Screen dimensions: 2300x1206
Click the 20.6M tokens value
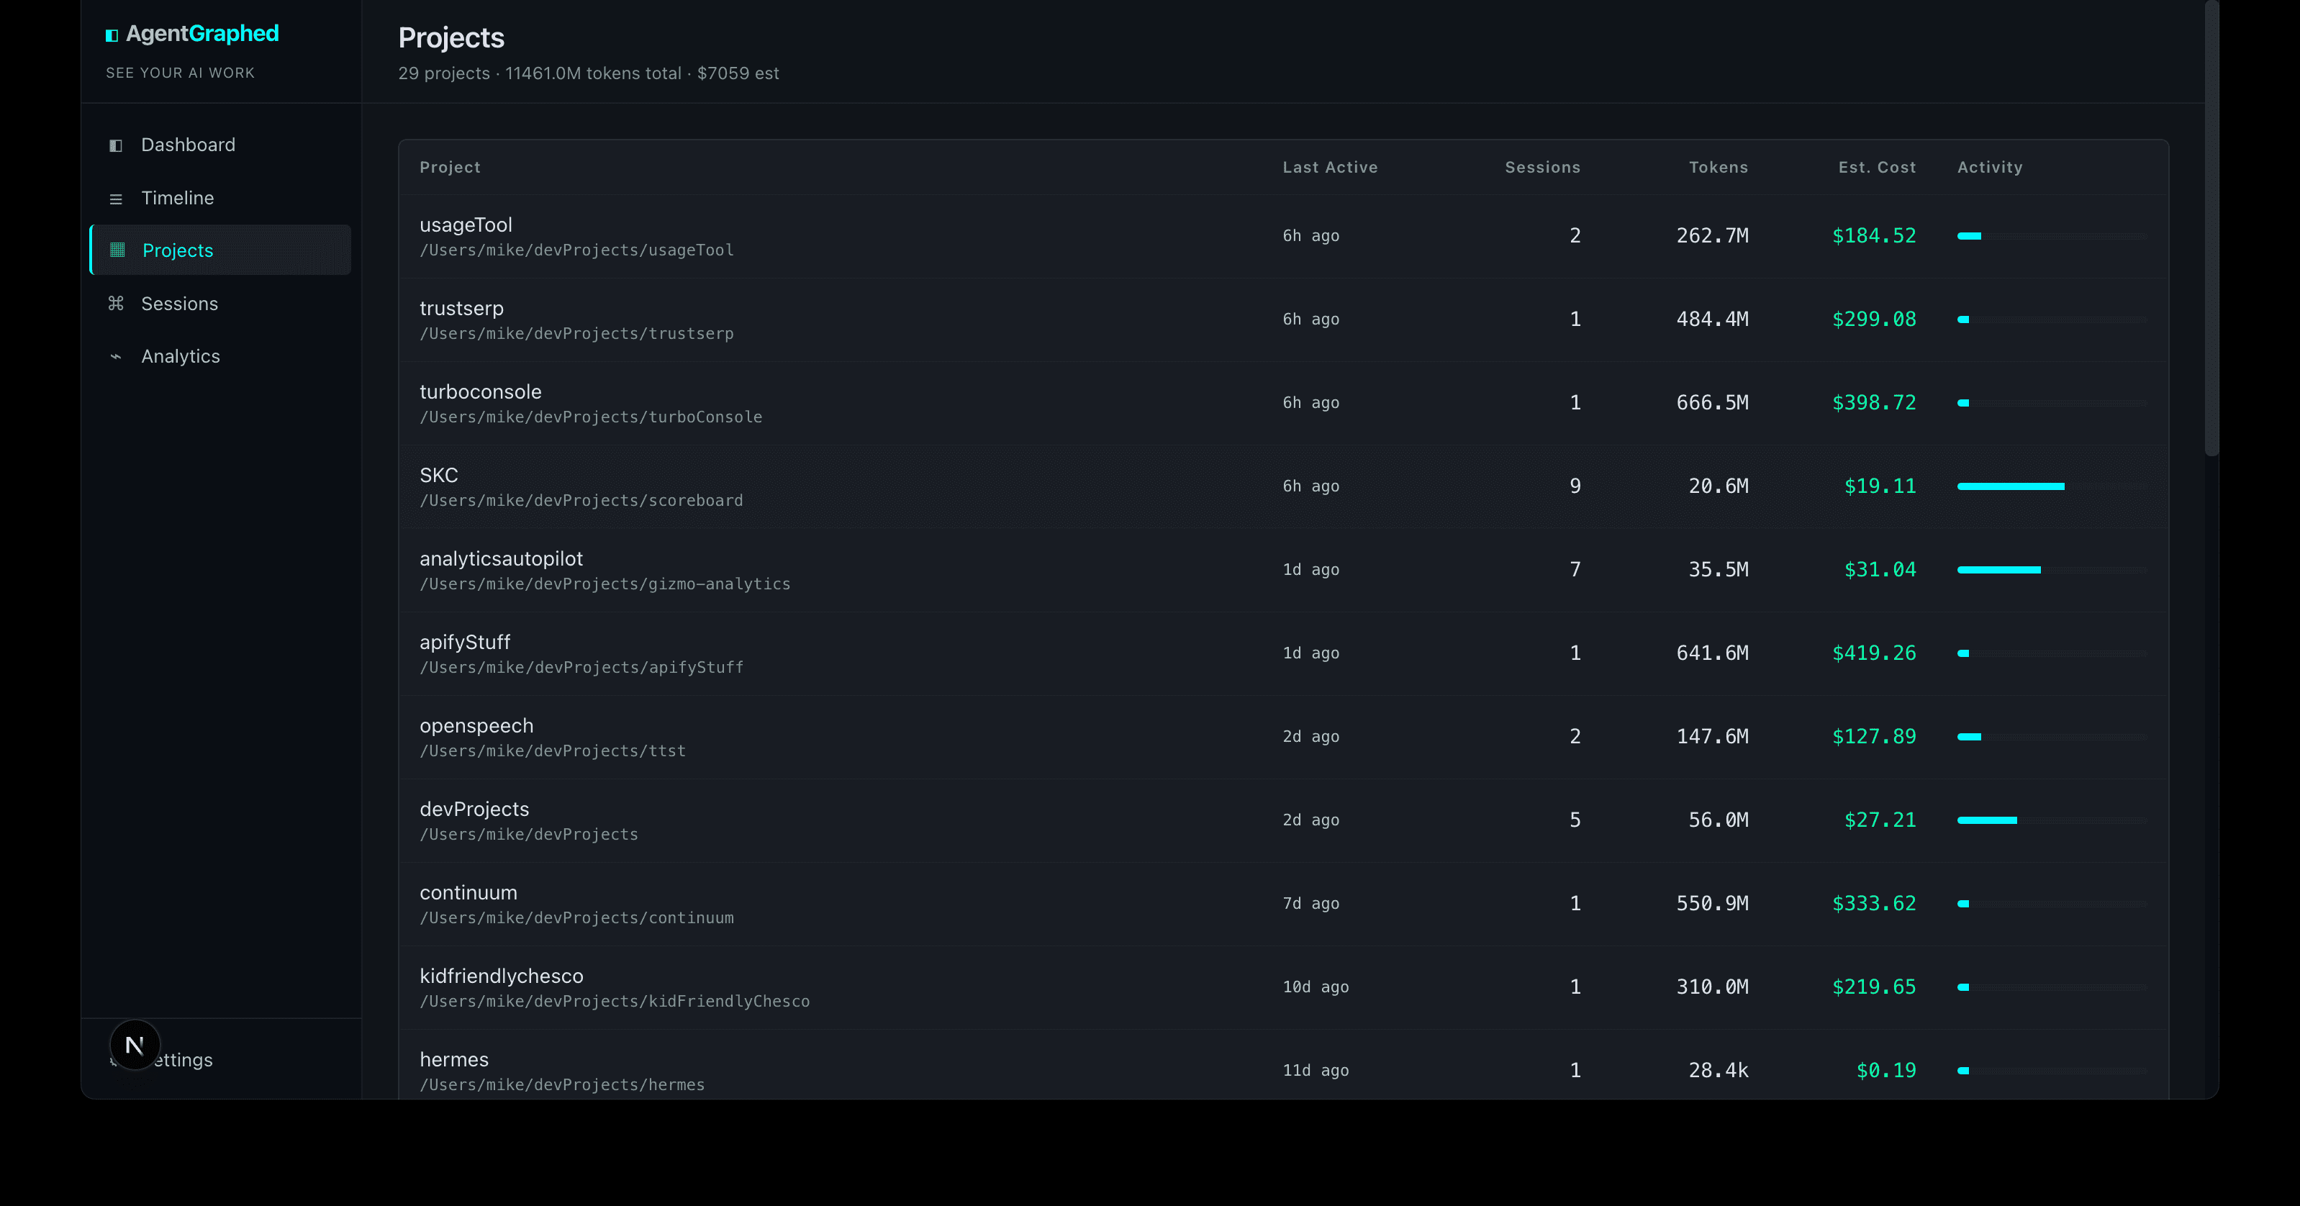coord(1719,486)
